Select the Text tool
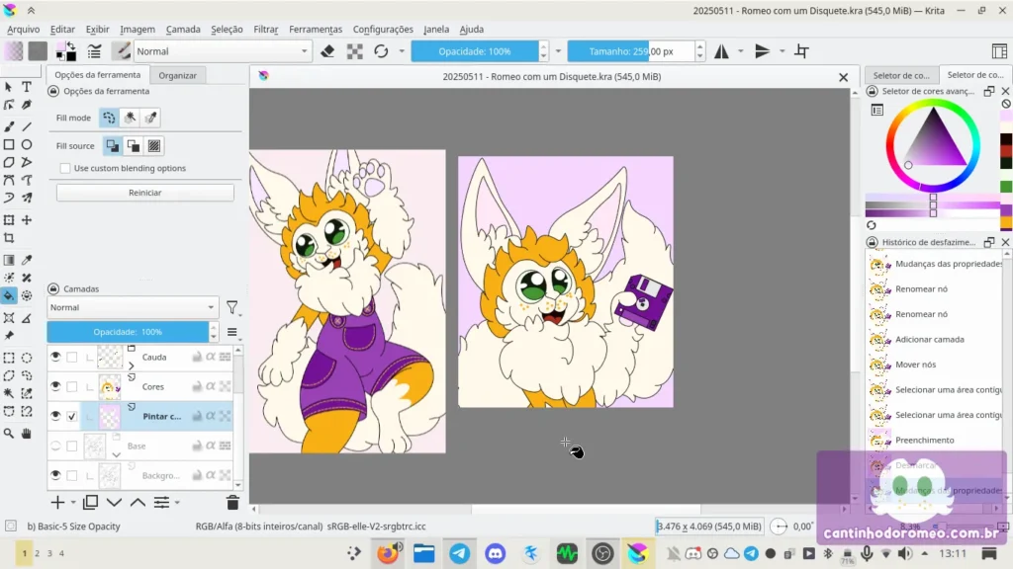 [27, 87]
